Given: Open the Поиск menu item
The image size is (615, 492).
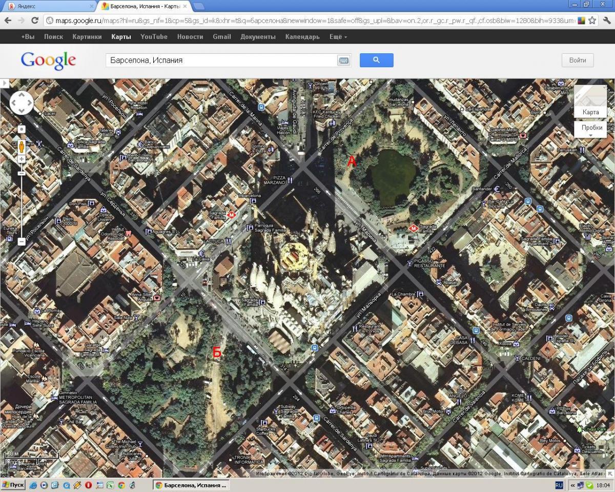Looking at the screenshot, I should tap(53, 37).
